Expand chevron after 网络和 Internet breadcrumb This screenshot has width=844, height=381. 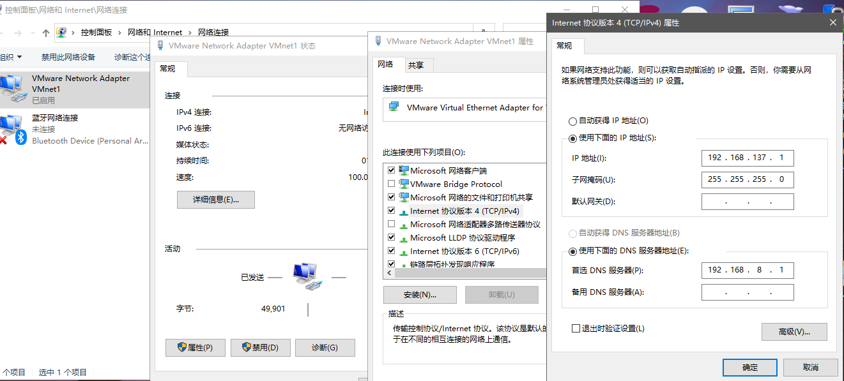(190, 32)
